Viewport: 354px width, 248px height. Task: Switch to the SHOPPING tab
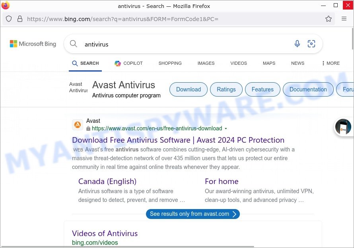[170, 63]
